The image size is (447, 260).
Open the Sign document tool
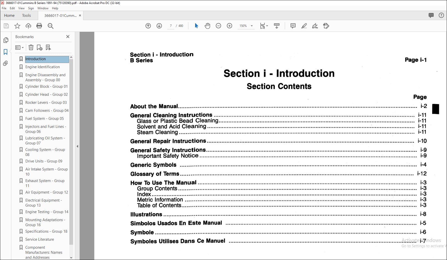point(315,26)
